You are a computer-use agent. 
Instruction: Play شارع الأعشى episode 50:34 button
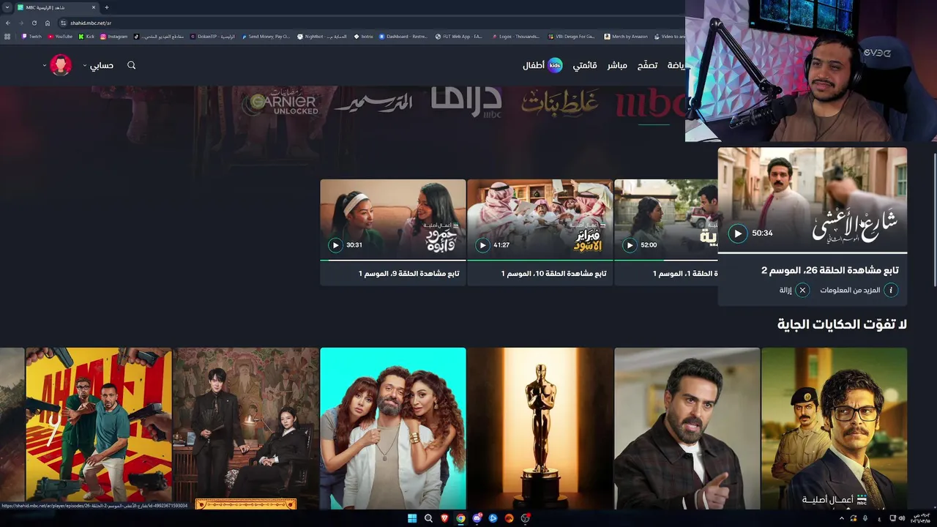pos(738,233)
